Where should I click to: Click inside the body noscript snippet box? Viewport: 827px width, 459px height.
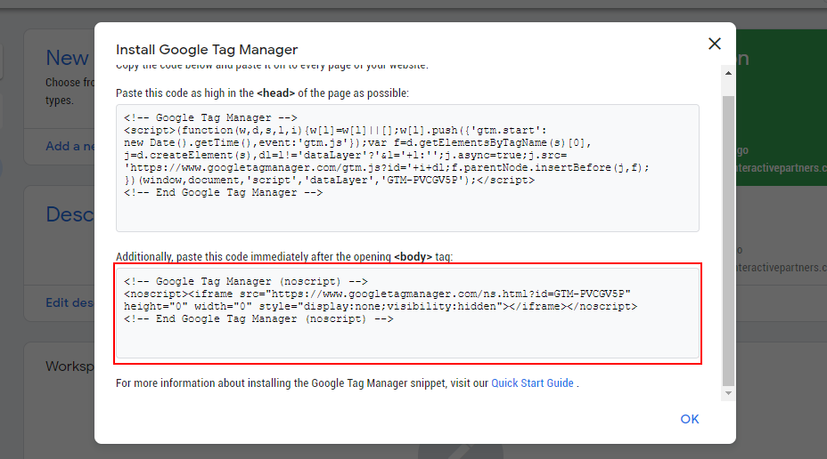point(407,313)
